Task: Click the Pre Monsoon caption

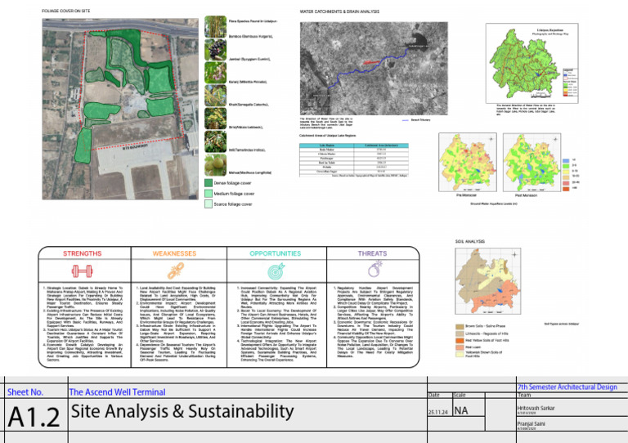Action: (467, 195)
